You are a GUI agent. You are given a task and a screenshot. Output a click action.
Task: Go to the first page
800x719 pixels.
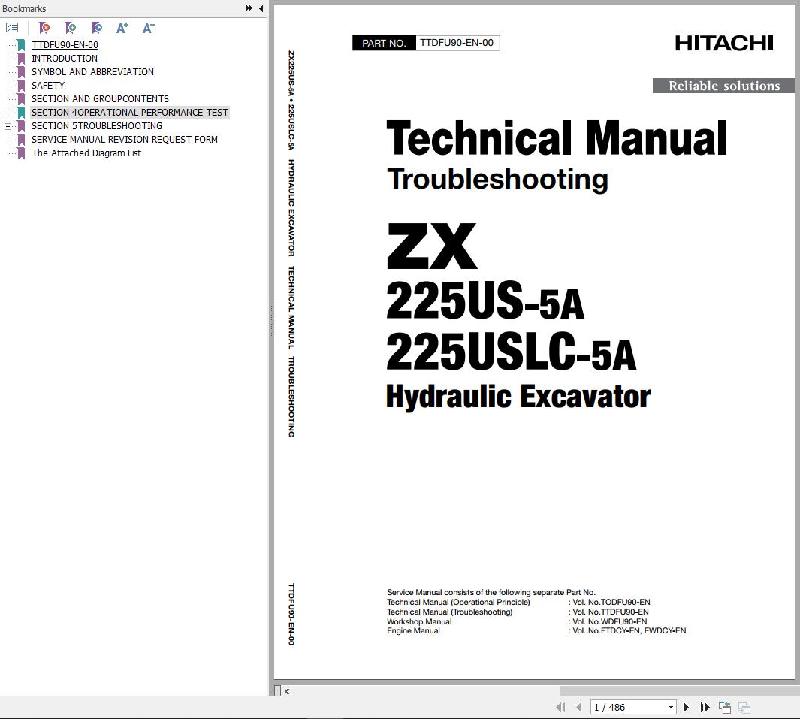560,707
